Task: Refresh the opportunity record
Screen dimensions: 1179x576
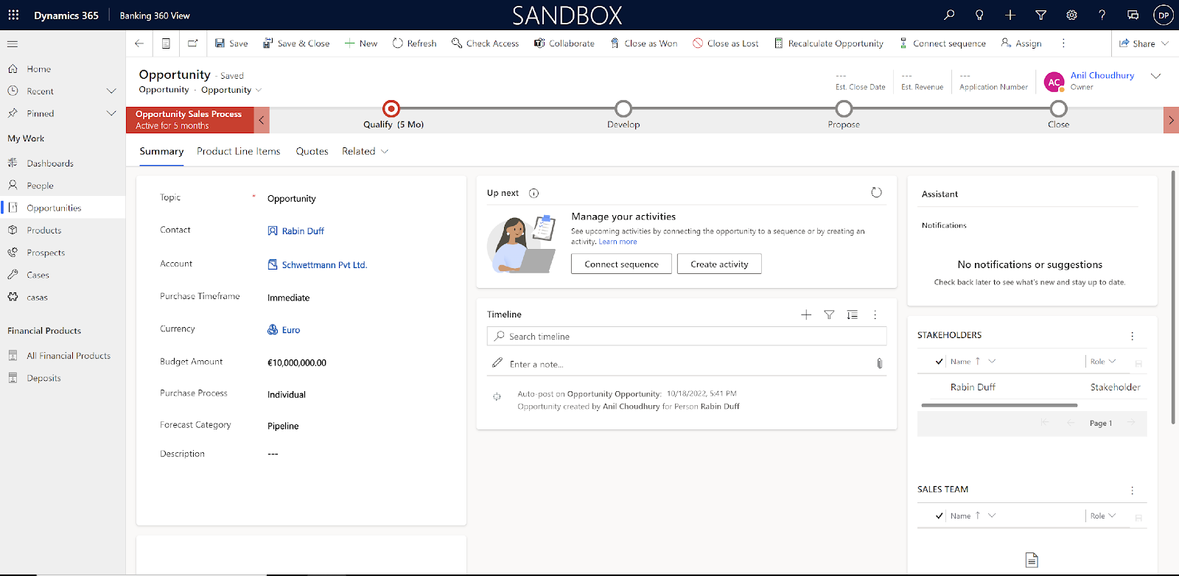Action: [415, 43]
